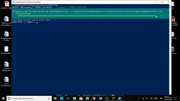Click the 'Presione Entrar para continuar...' line
The image size is (180, 101).
34,20
